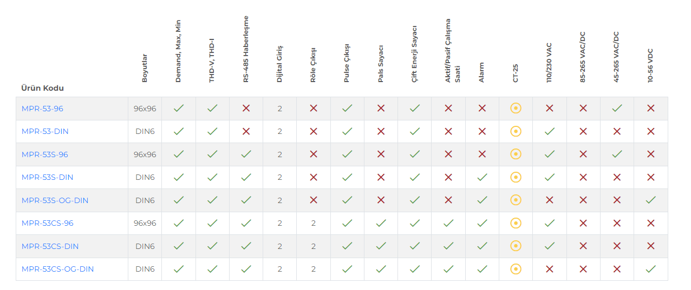
Task: Click the Röle Çıkışı cross for MPR-53-DIN
Action: (314, 131)
